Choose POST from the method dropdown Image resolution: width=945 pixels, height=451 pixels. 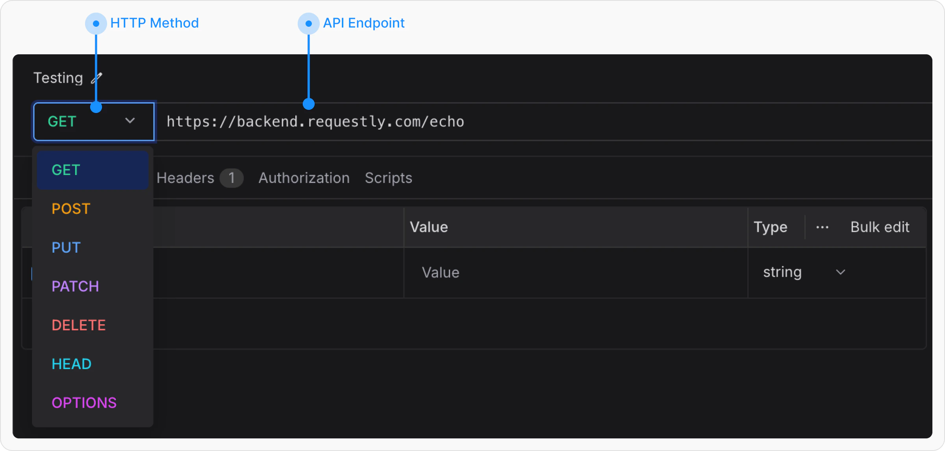(x=71, y=209)
